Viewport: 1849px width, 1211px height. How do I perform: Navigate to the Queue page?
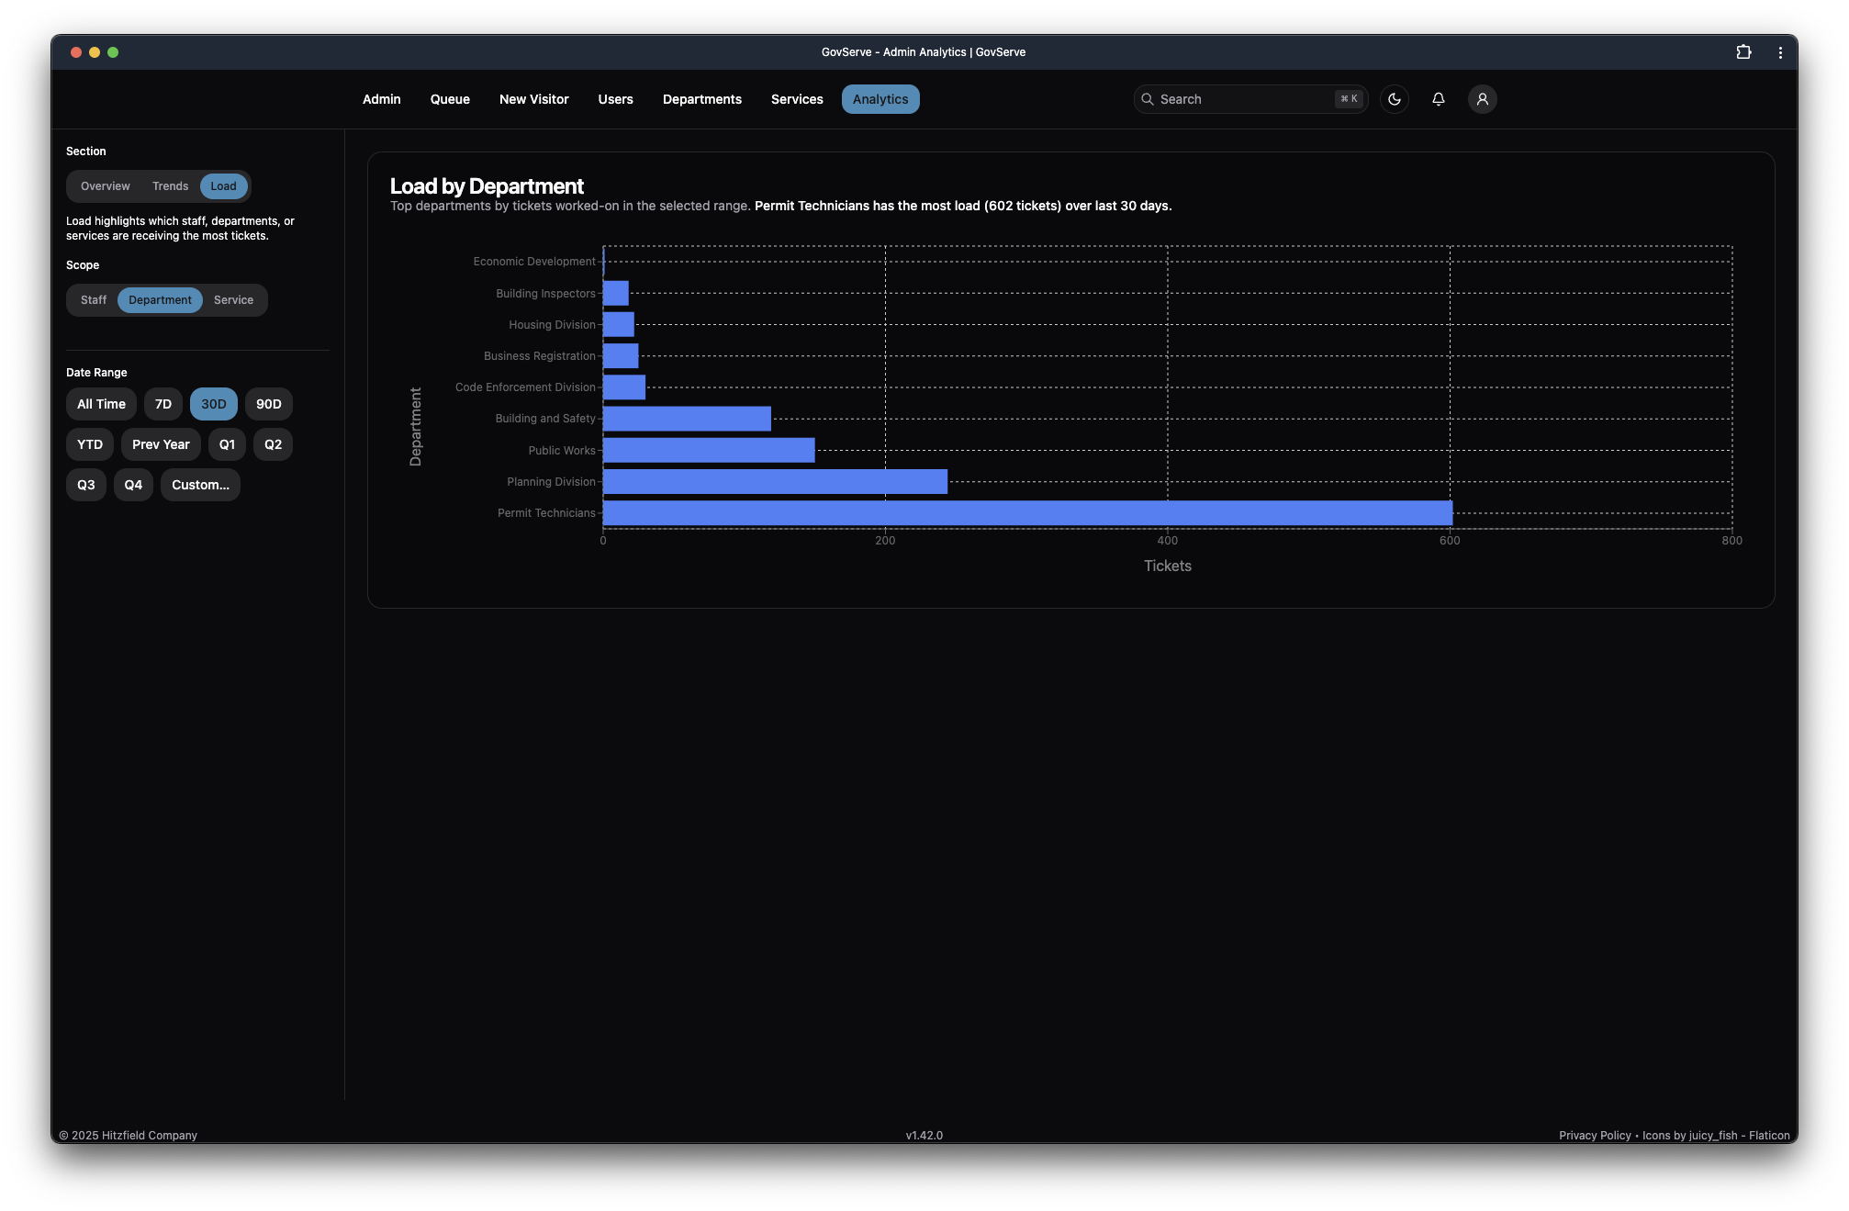[x=450, y=98]
